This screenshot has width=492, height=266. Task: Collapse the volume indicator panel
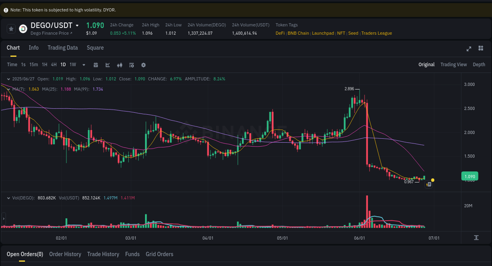click(x=9, y=198)
